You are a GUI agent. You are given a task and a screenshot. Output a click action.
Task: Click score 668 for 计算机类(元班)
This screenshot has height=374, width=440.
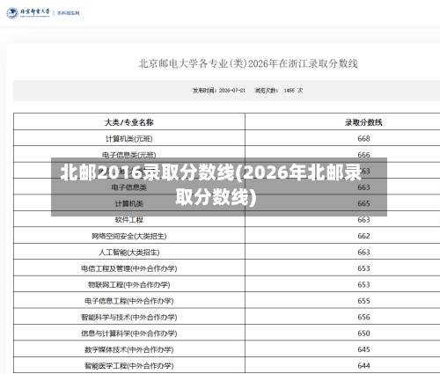363,138
